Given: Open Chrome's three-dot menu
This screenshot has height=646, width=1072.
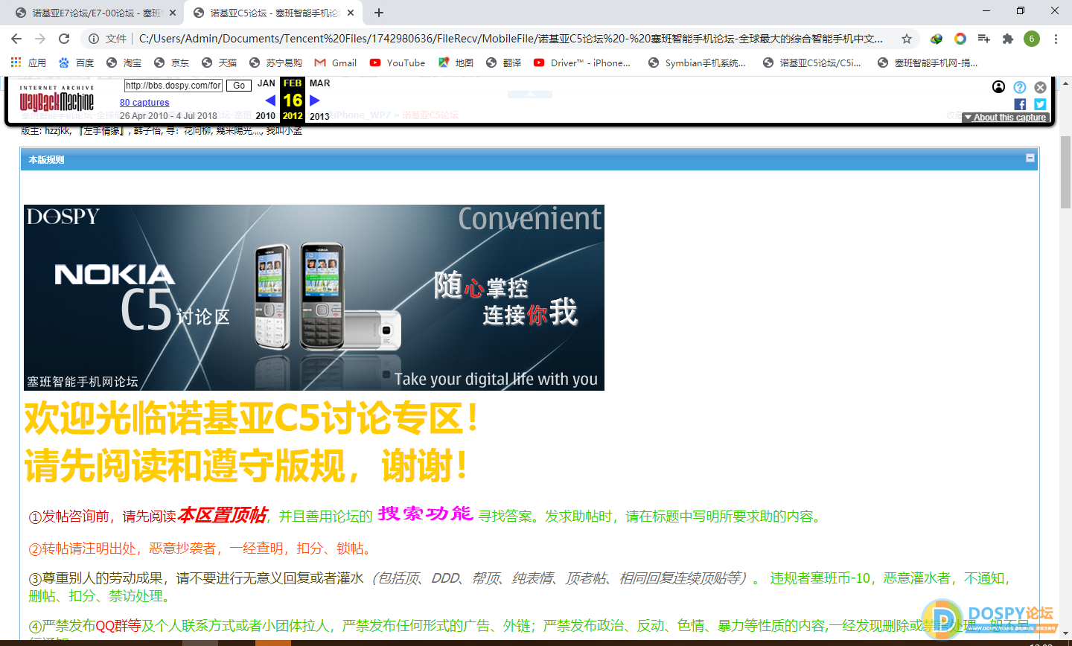Looking at the screenshot, I should coord(1056,39).
